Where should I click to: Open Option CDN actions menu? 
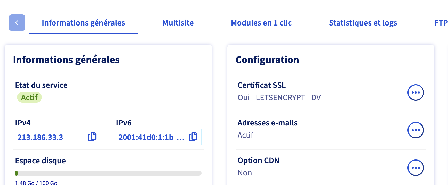(x=415, y=168)
